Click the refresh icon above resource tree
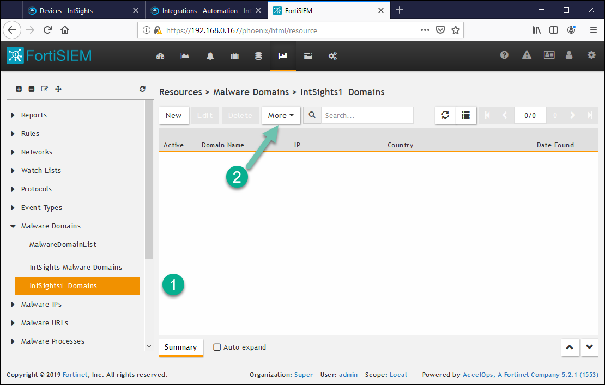This screenshot has width=605, height=385. (142, 89)
